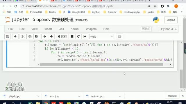This screenshot has width=186, height=104.
Task: Open the Python基础 bookmark folder
Action: 34,12
